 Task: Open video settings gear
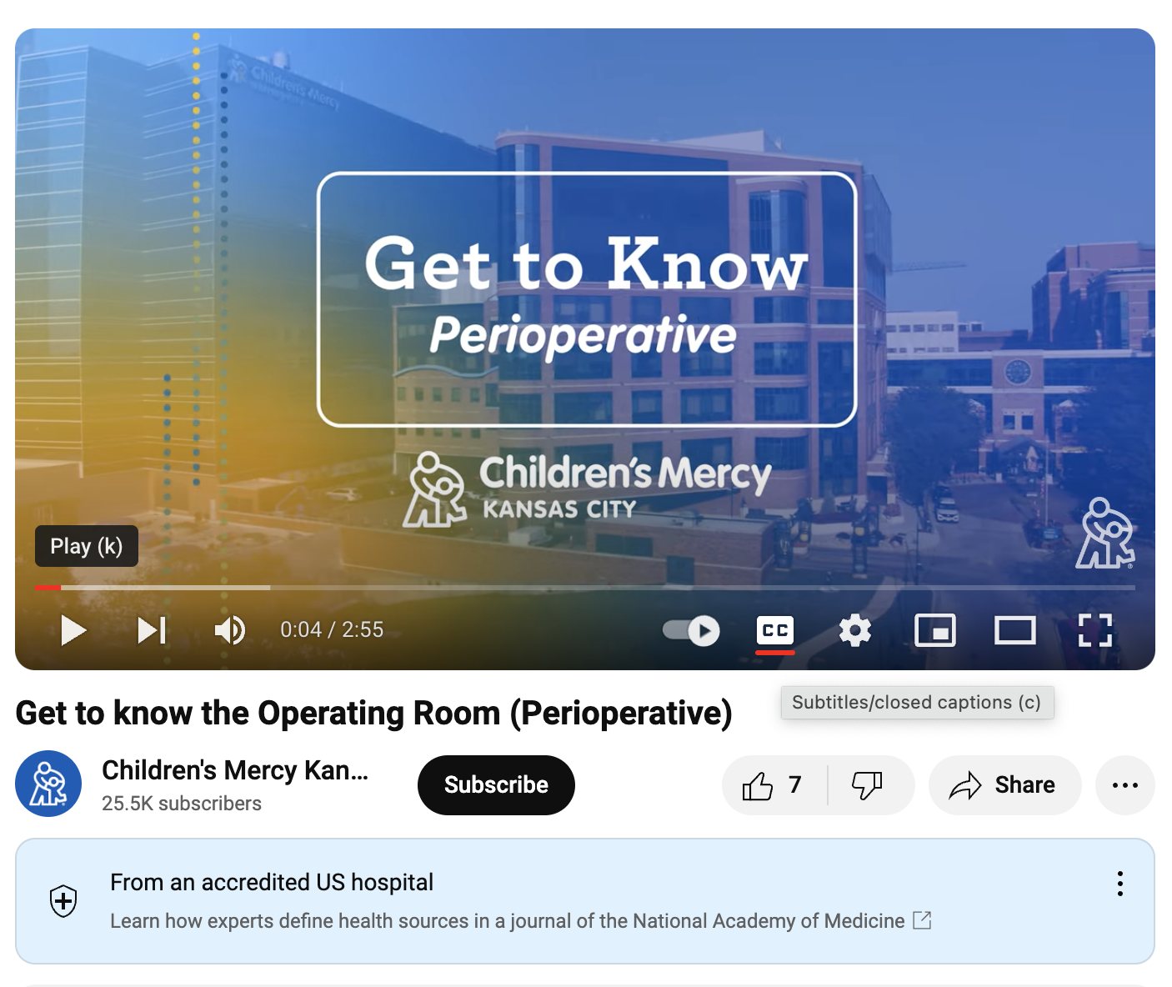pyautogui.click(x=855, y=630)
